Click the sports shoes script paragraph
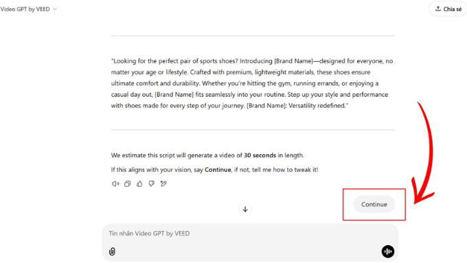The width and height of the screenshot is (467, 263). (x=253, y=83)
